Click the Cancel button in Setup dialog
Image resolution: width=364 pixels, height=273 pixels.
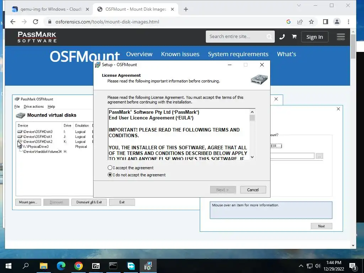253,190
